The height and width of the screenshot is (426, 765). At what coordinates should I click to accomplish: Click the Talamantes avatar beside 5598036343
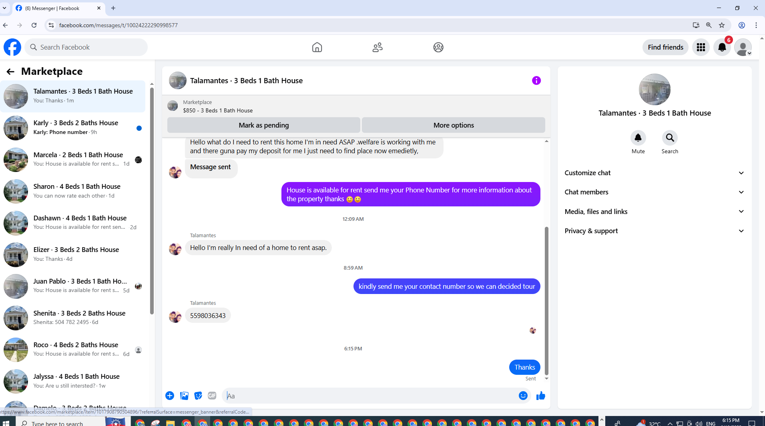point(175,317)
